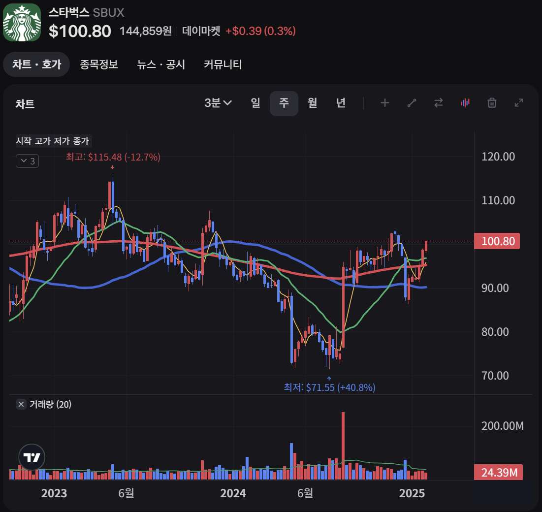Select the 주 weekly interval

pyautogui.click(x=284, y=103)
